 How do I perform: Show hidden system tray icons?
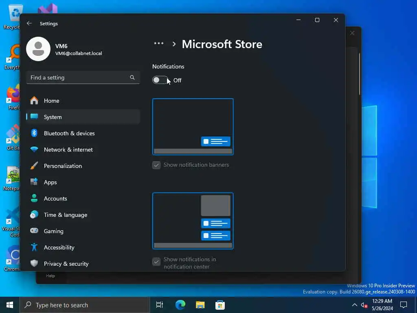tap(355, 305)
